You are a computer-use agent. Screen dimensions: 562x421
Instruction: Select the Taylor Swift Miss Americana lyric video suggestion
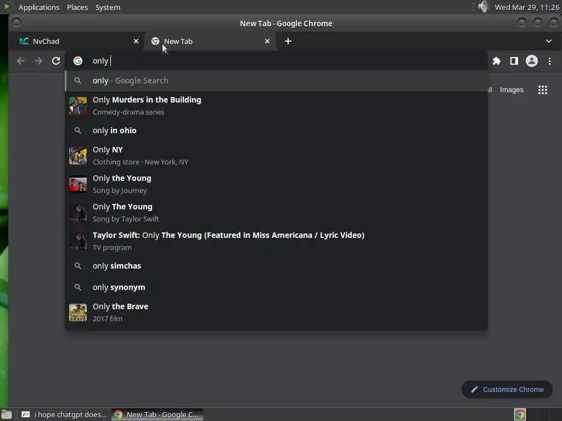(x=277, y=241)
